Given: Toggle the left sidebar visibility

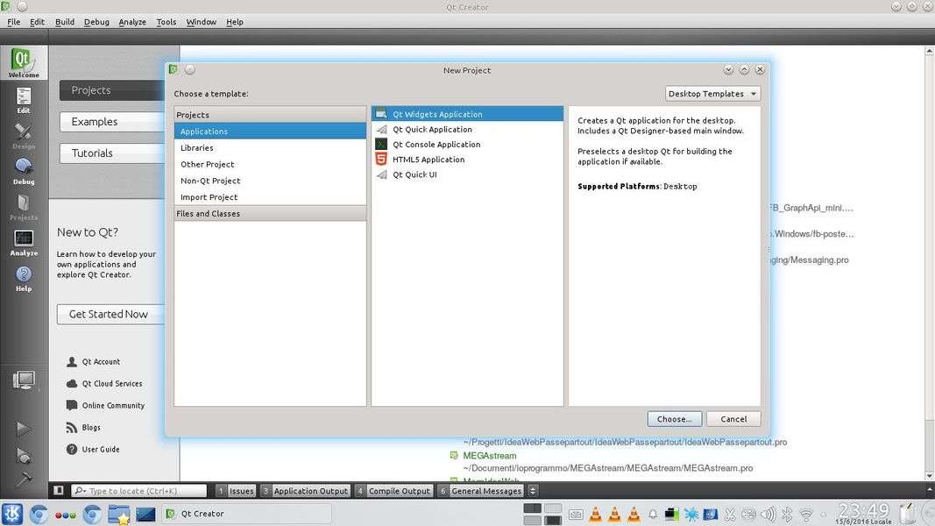Looking at the screenshot, I should coord(59,491).
